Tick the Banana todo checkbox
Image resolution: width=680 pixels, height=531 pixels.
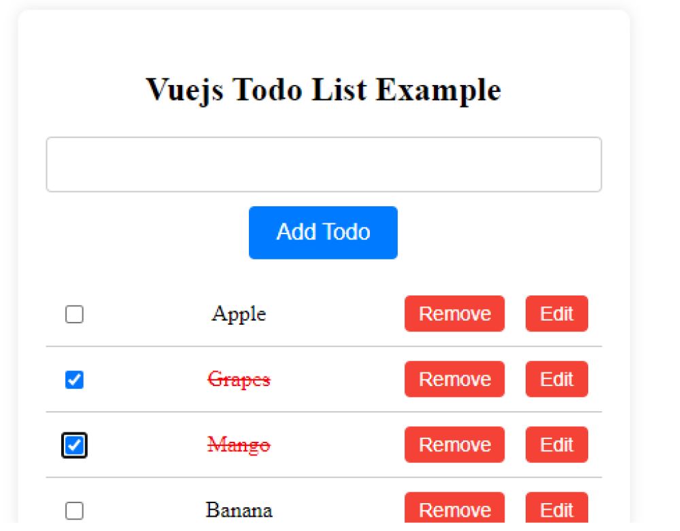pos(74,511)
